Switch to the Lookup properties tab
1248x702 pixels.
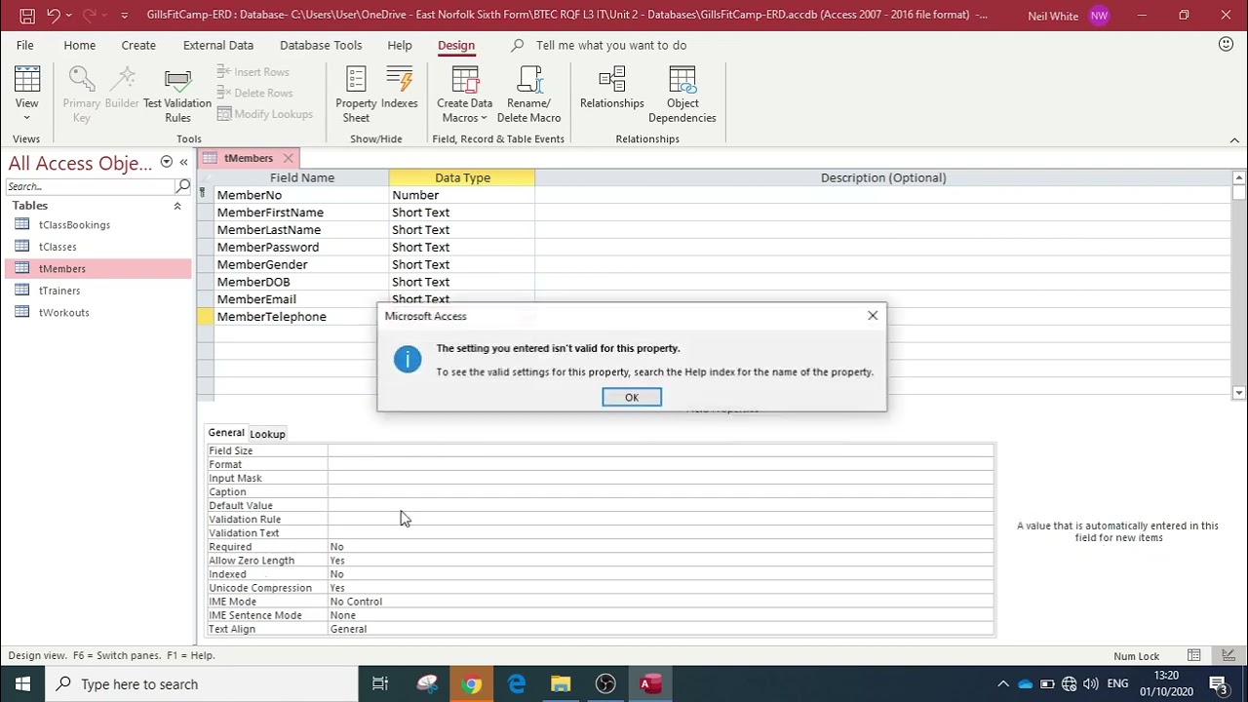pos(267,434)
